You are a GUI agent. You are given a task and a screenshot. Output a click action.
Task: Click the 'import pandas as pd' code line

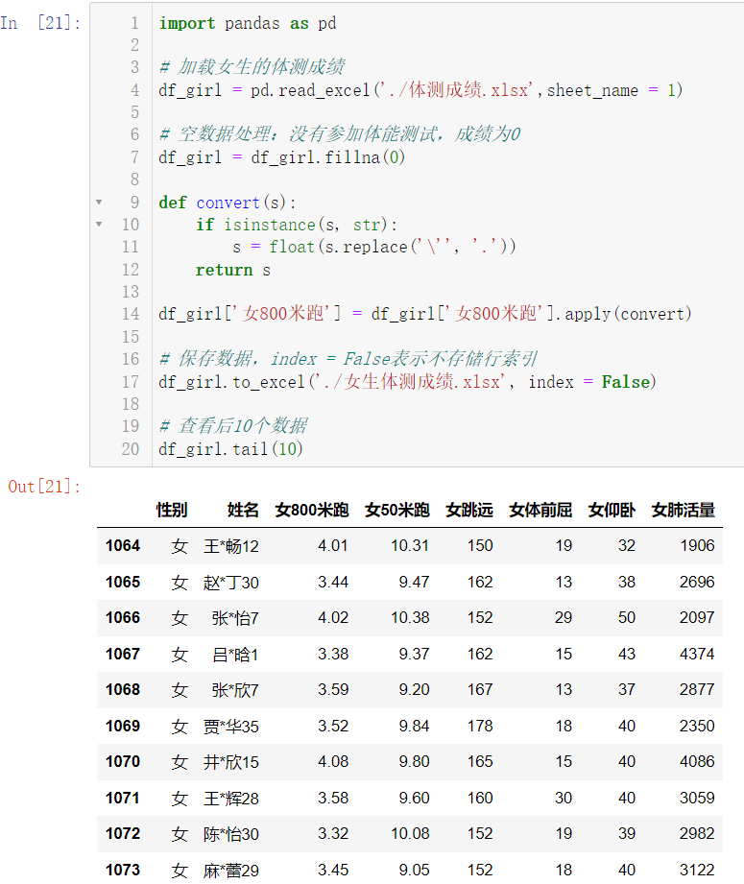(x=248, y=23)
